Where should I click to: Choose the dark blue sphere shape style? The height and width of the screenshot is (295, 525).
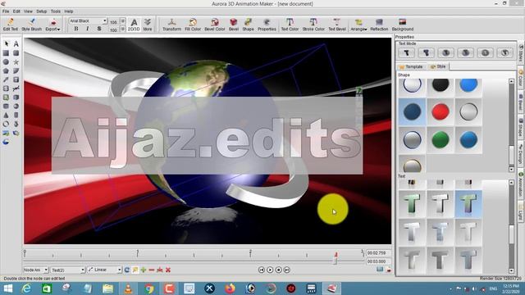pos(412,111)
